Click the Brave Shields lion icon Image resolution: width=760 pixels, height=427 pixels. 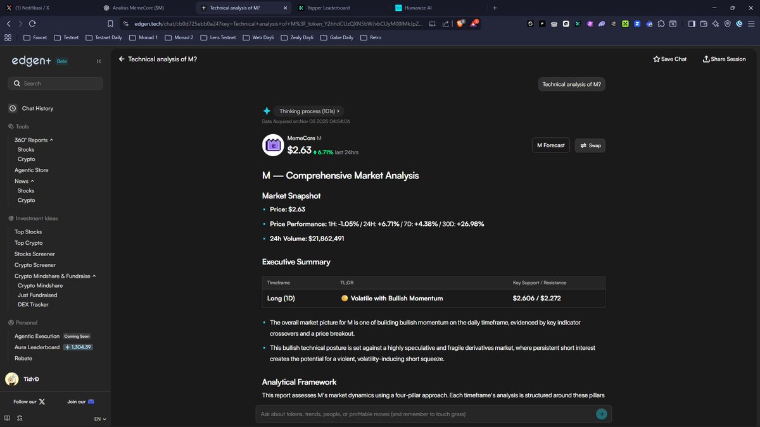[461, 23]
